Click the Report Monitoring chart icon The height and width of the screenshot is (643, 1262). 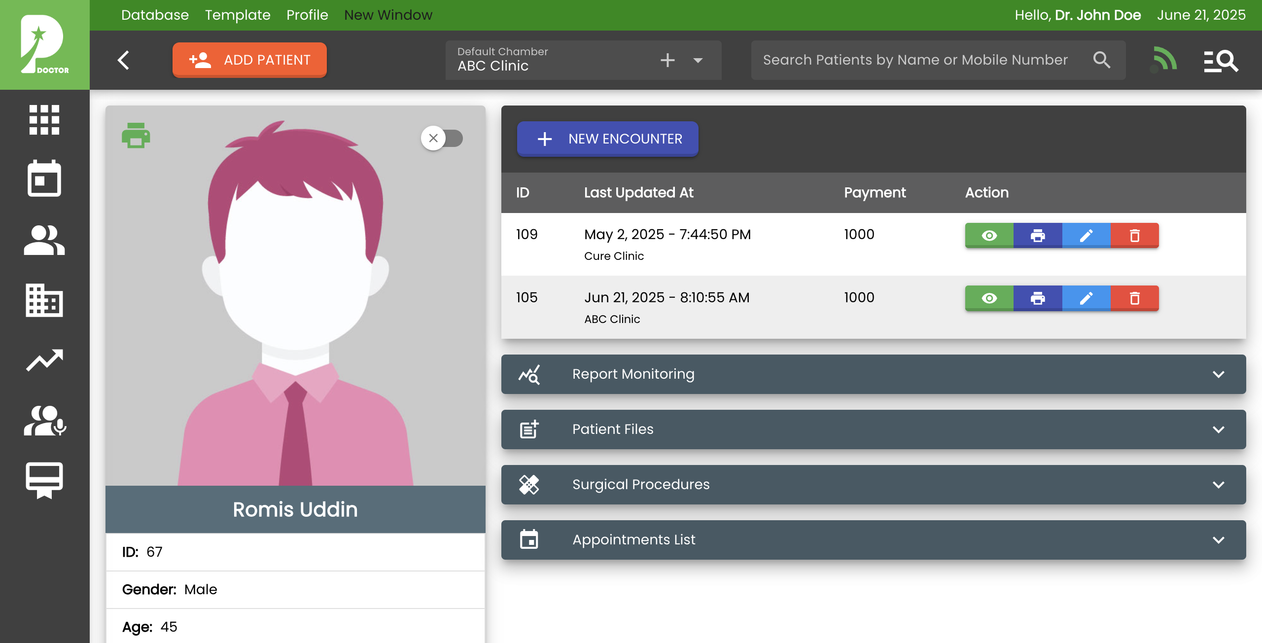pyautogui.click(x=529, y=374)
